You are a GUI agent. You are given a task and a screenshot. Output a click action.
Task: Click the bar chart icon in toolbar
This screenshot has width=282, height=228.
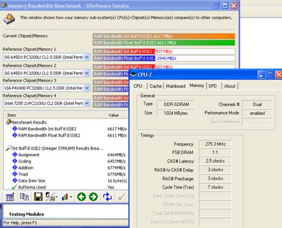65,197
